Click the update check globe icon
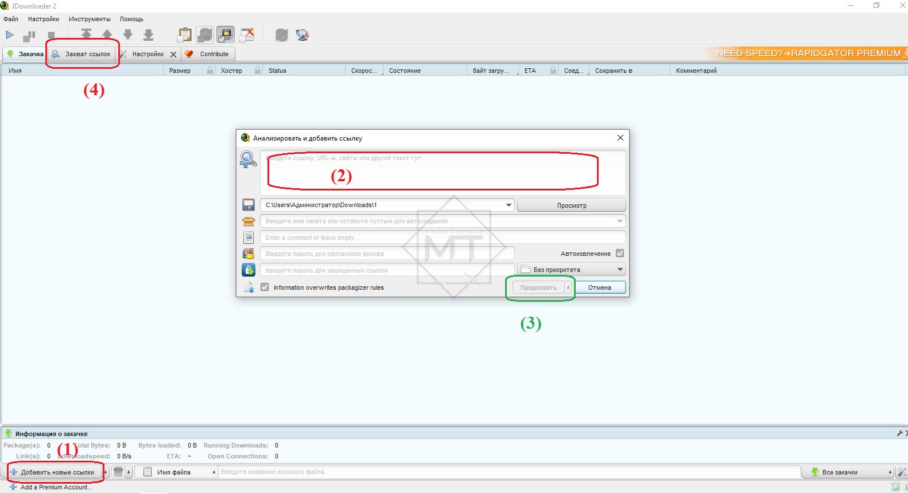 (302, 35)
